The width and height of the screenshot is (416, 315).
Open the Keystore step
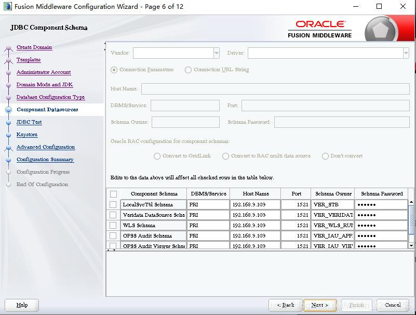(x=27, y=135)
